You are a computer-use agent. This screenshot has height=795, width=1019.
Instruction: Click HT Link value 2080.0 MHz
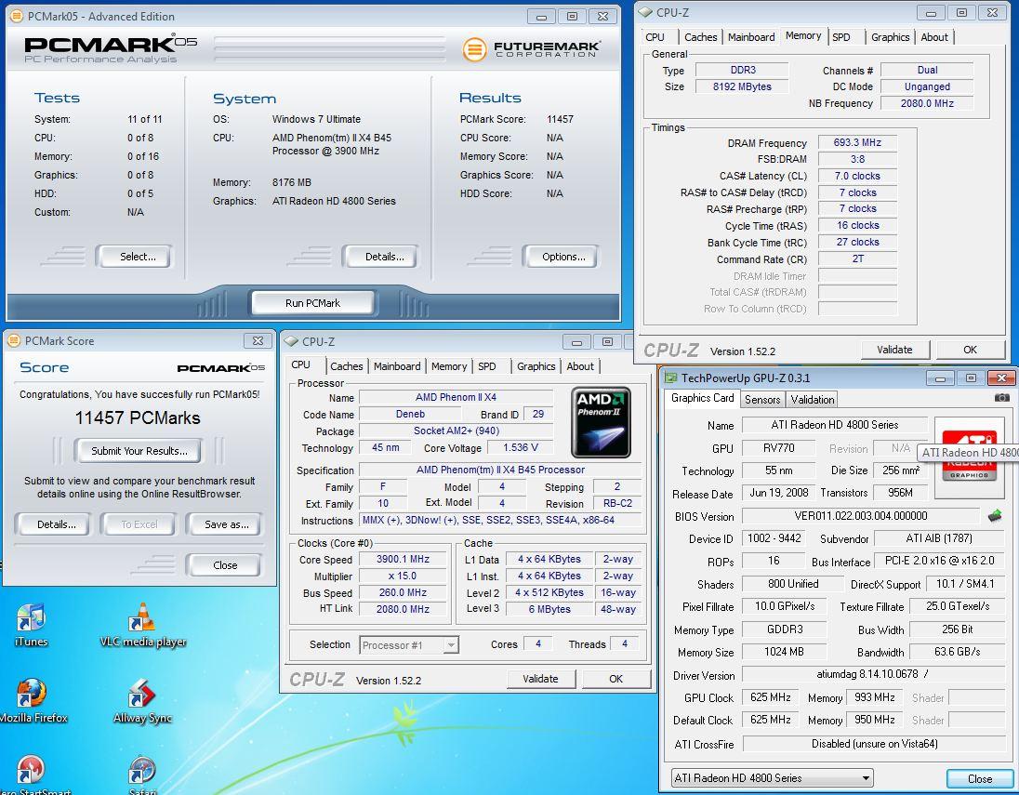(403, 609)
